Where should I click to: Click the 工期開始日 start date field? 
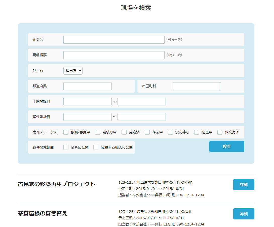pyautogui.click(x=88, y=102)
